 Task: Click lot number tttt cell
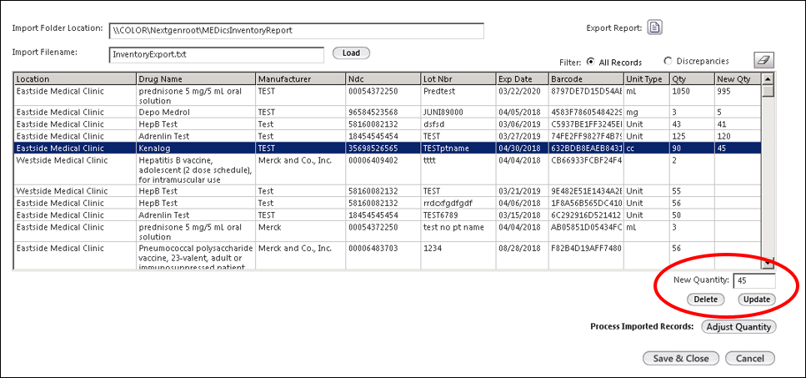coord(458,169)
